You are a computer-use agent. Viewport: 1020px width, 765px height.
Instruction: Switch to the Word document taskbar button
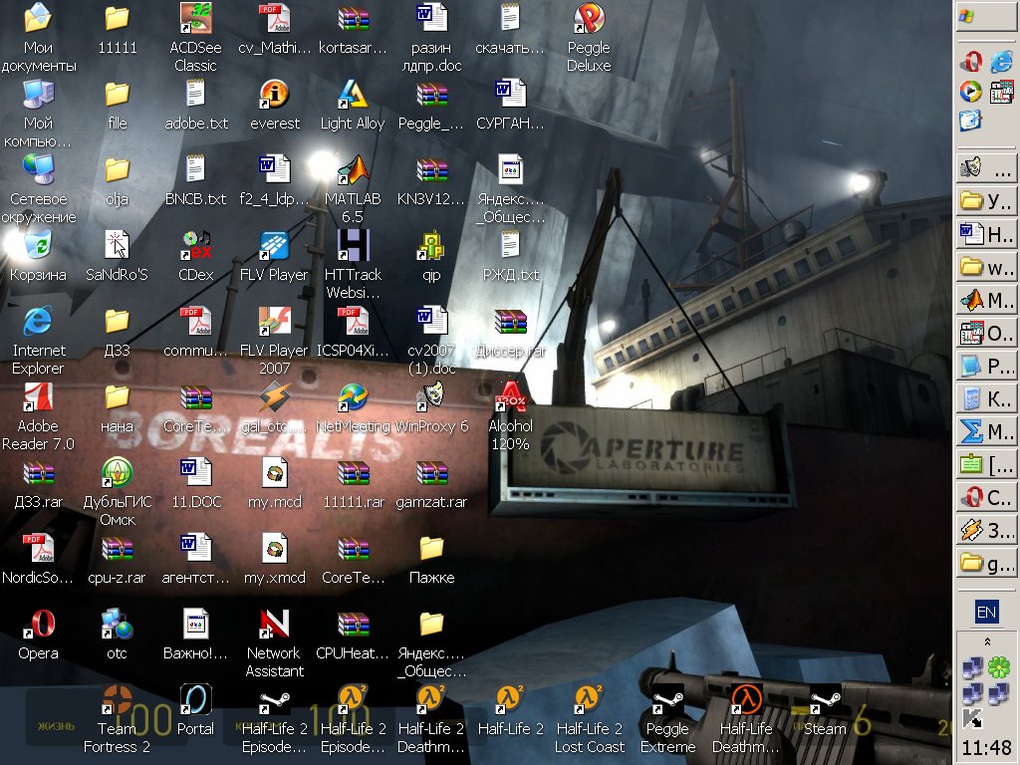[986, 234]
